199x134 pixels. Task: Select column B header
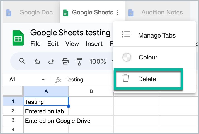[91, 91]
